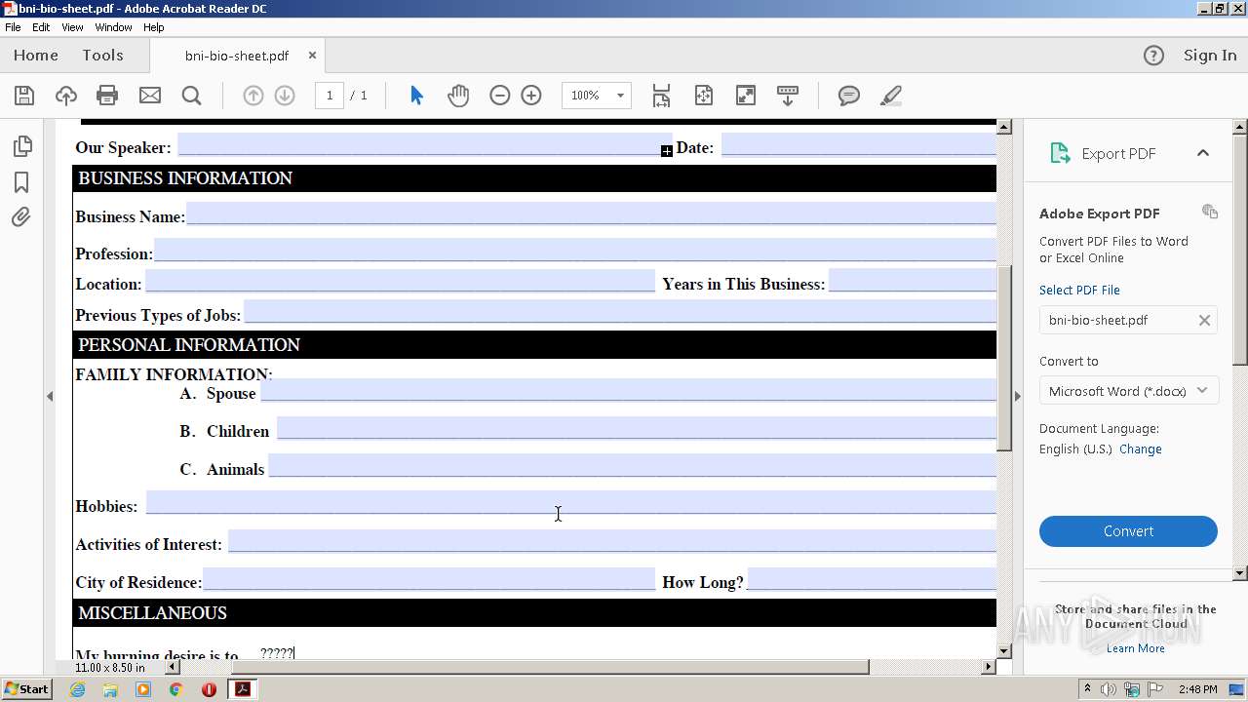Change the document language link
1248x702 pixels.
click(x=1141, y=449)
